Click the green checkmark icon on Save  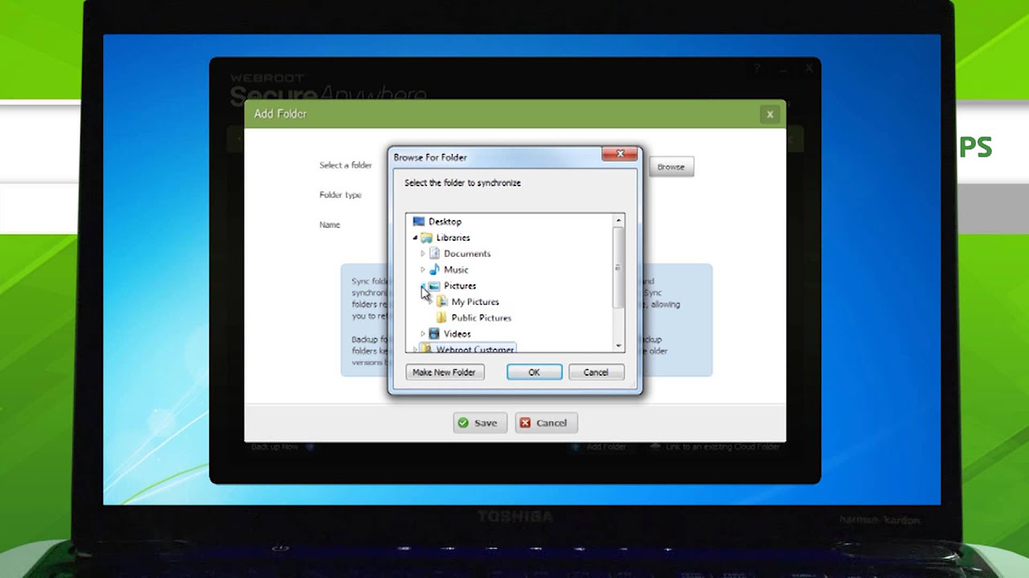463,423
